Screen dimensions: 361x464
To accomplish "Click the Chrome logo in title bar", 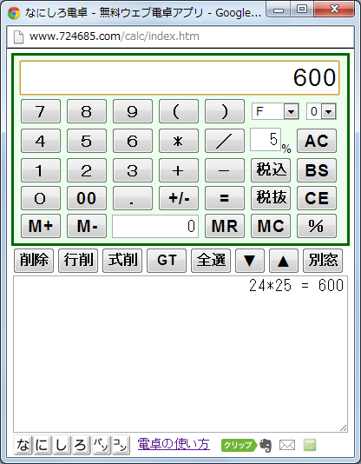I will click(x=14, y=13).
